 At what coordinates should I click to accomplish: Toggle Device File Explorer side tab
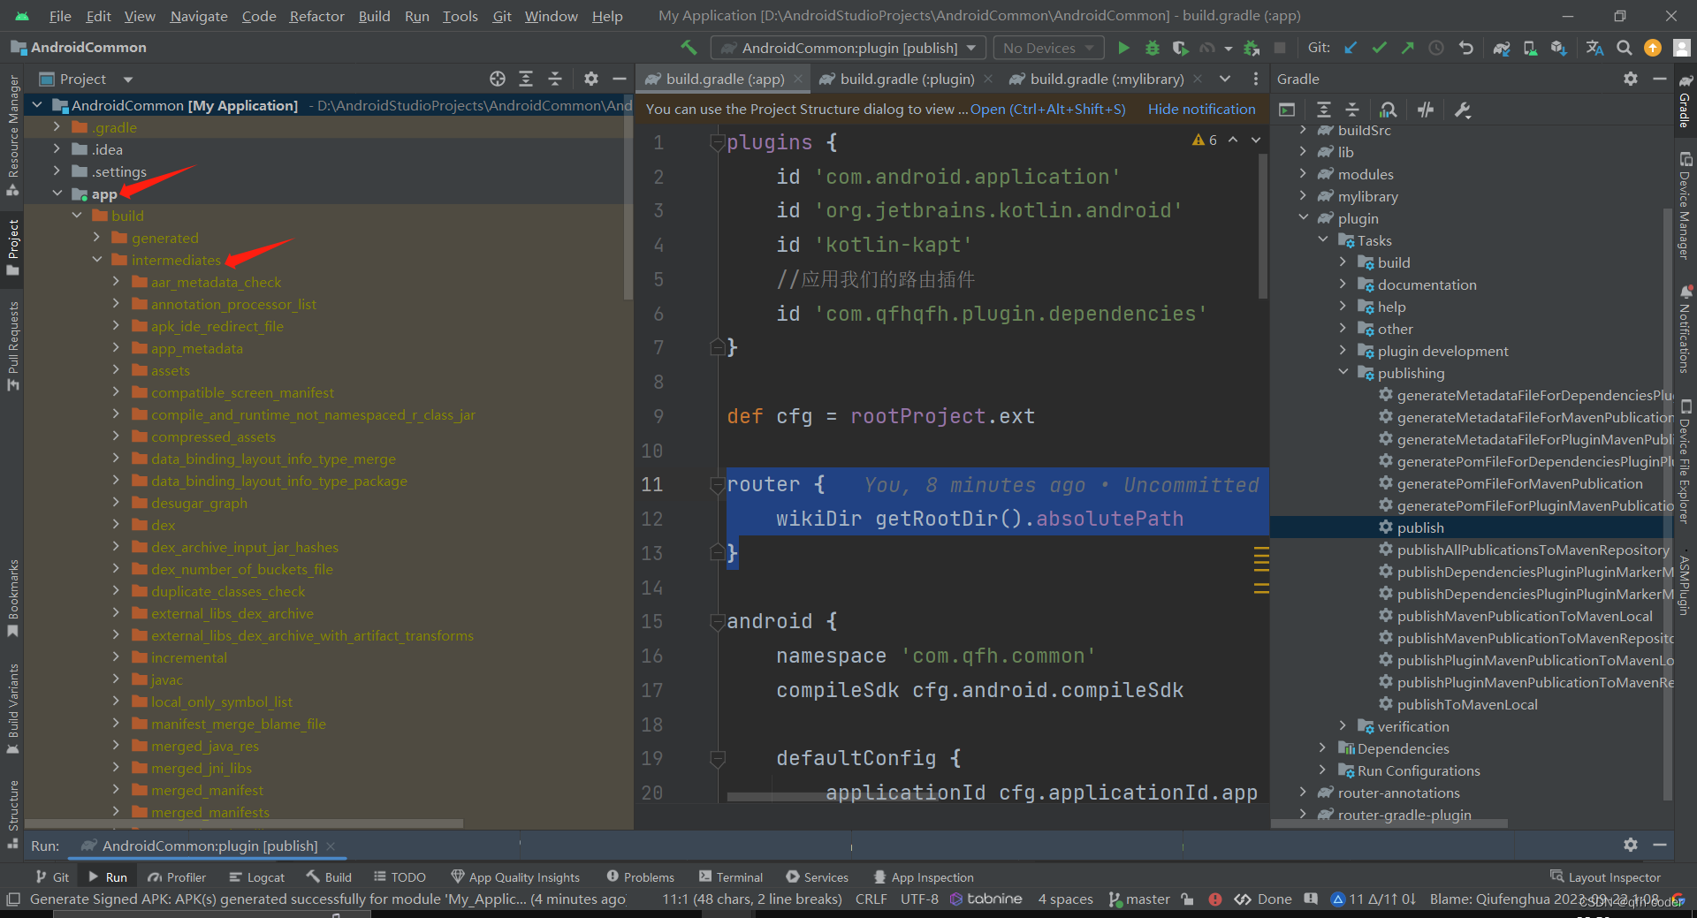click(1685, 462)
